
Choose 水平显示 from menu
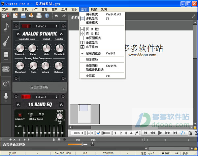point(102,47)
